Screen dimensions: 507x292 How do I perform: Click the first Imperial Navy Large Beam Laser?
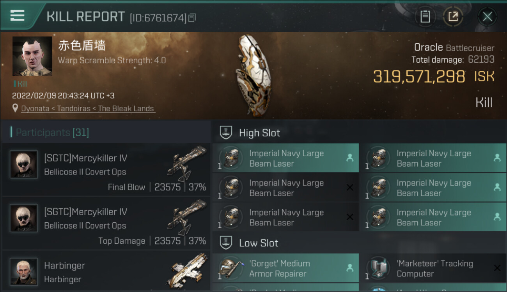pyautogui.click(x=286, y=158)
